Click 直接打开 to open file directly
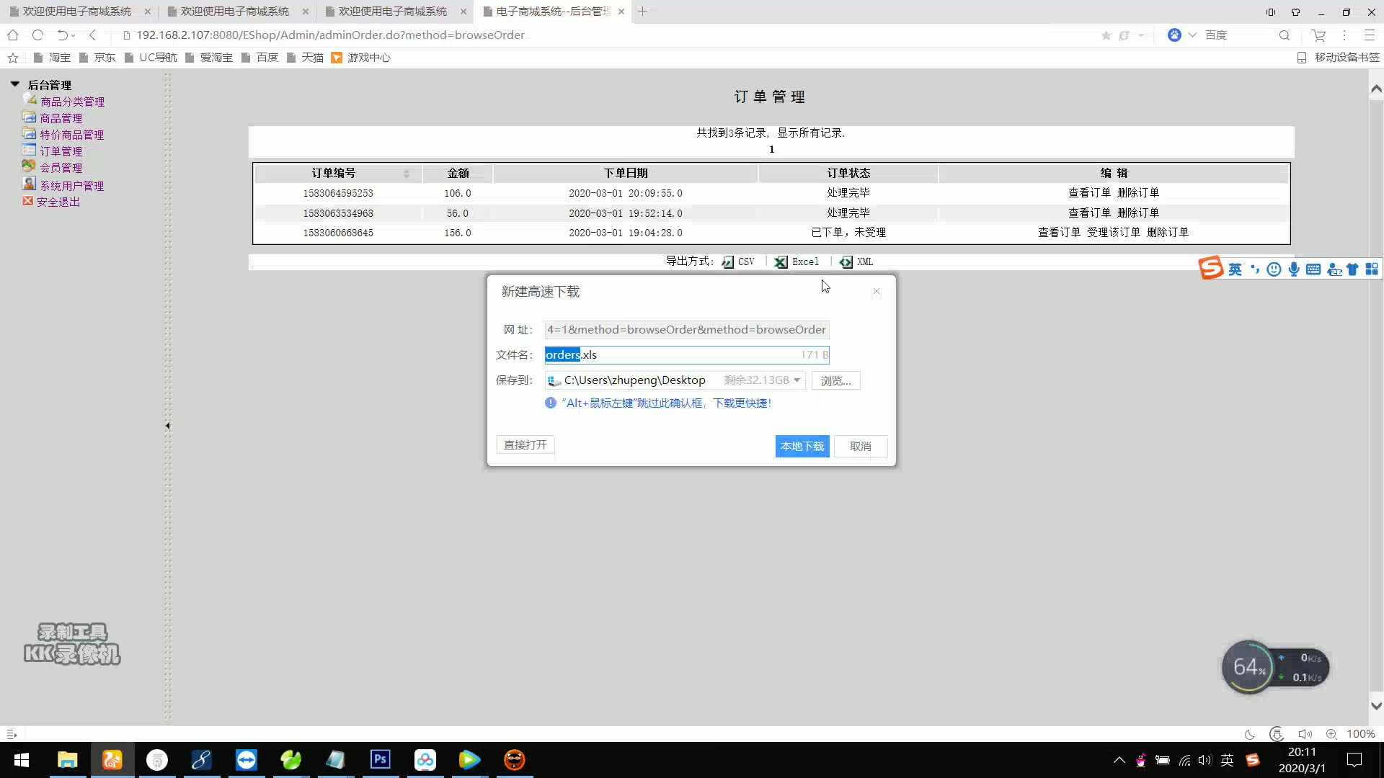The height and width of the screenshot is (778, 1384). point(525,445)
